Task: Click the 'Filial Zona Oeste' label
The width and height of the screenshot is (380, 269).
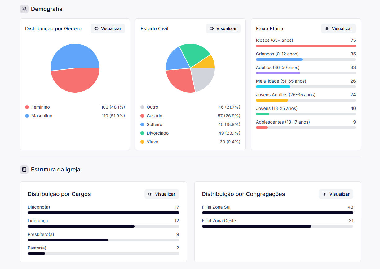Action: click(219, 221)
